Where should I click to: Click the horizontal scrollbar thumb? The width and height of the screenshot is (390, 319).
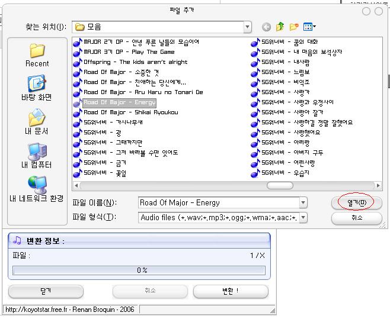(280, 185)
